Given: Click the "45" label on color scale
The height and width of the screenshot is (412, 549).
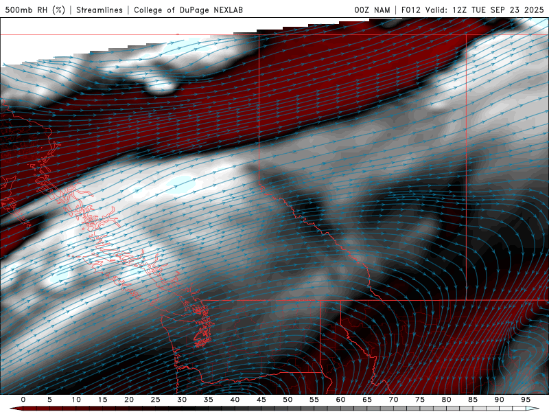Looking at the screenshot, I should pos(261,400).
